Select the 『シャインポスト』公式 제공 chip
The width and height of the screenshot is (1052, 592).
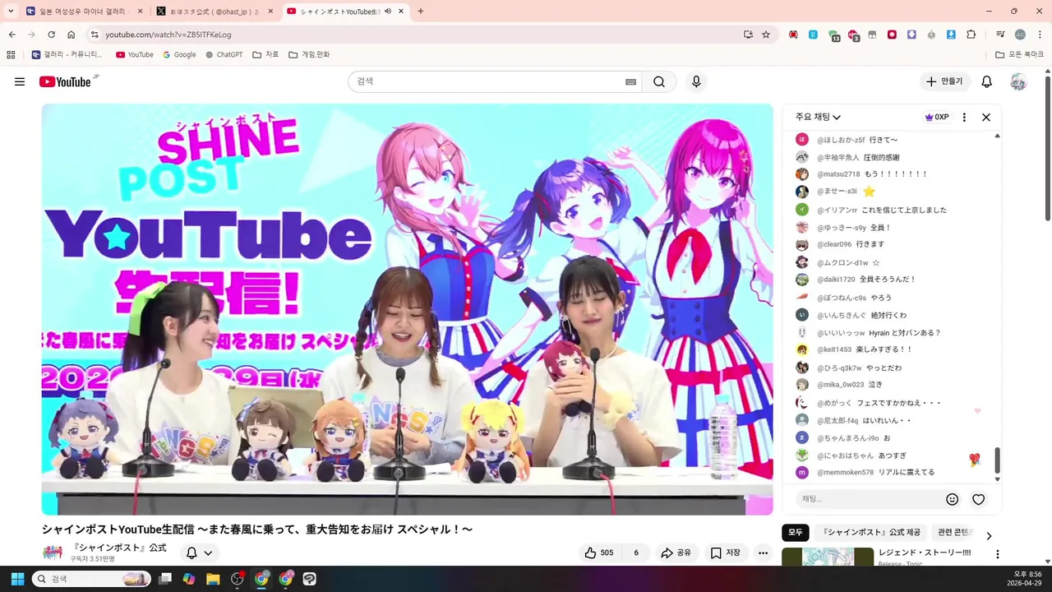click(x=871, y=533)
